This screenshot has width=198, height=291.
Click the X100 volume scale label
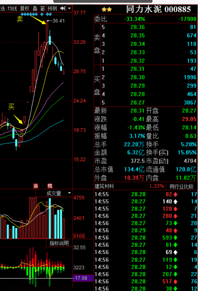tap(79, 236)
